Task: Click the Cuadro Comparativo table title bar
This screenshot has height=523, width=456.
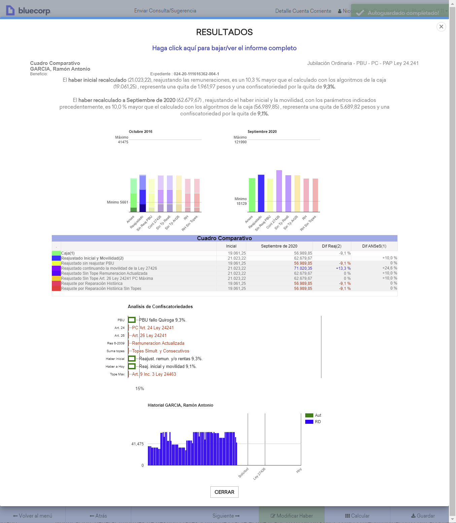Action: pos(224,238)
